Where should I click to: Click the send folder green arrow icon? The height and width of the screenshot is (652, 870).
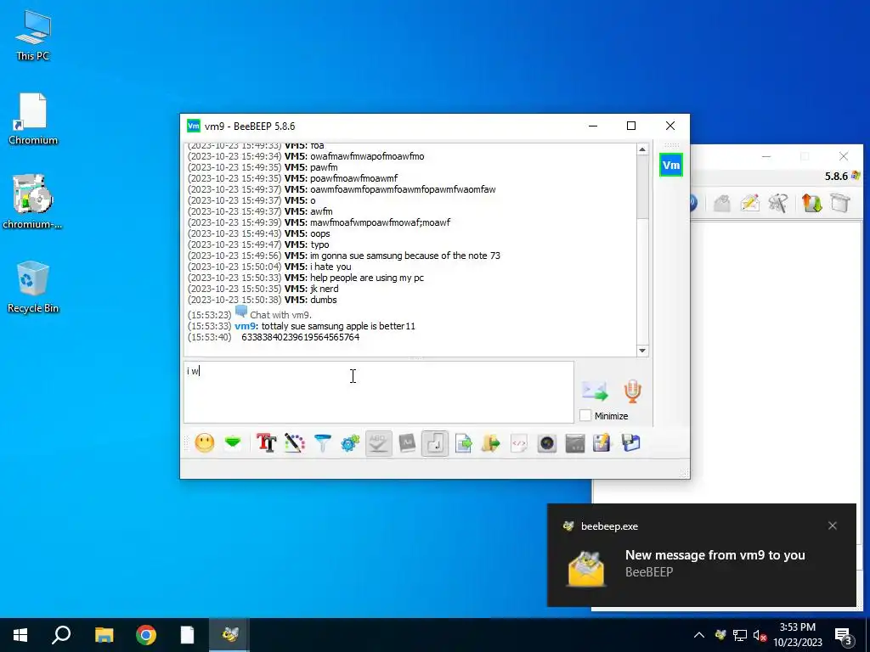coord(491,443)
